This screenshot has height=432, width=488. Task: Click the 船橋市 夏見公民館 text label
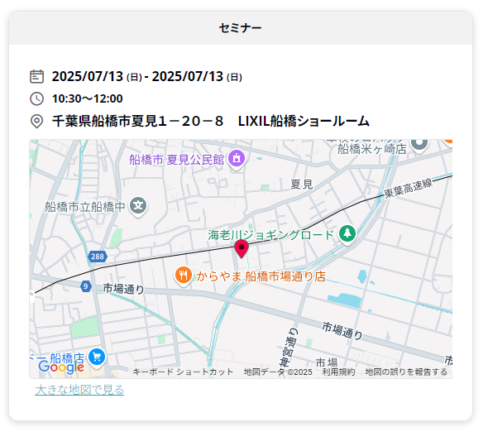[177, 160]
